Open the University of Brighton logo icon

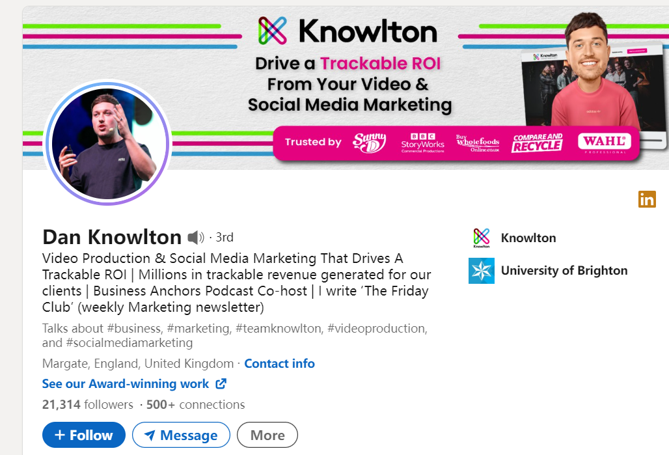(x=482, y=271)
